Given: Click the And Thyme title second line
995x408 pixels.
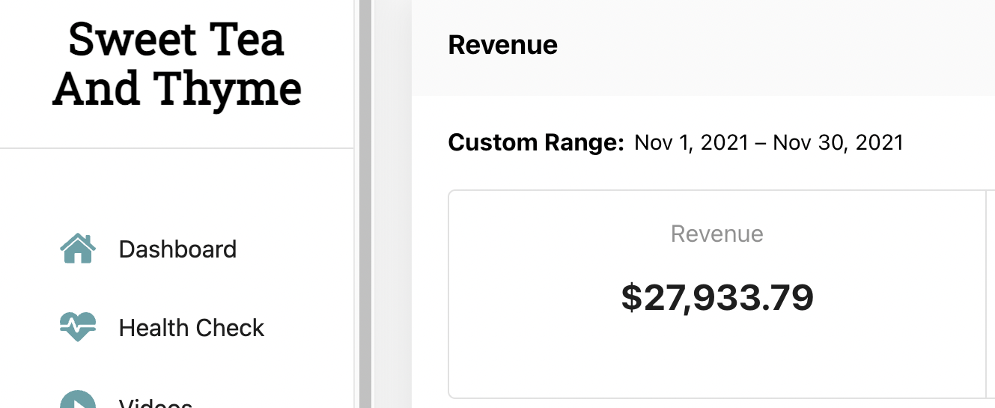Looking at the screenshot, I should (x=177, y=88).
